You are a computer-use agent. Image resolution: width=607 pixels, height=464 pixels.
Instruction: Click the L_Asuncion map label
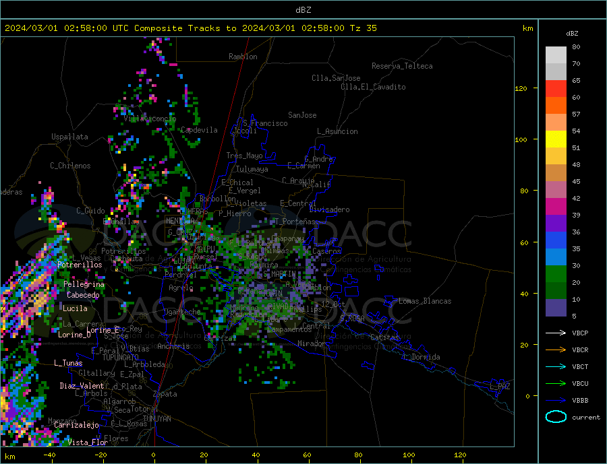click(337, 131)
